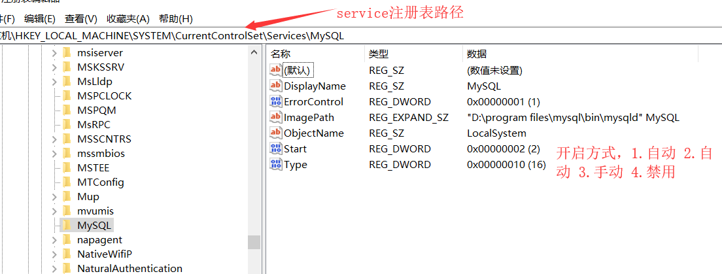Open the 收藏夹(A) menu
The width and height of the screenshot is (722, 274).
(x=128, y=19)
